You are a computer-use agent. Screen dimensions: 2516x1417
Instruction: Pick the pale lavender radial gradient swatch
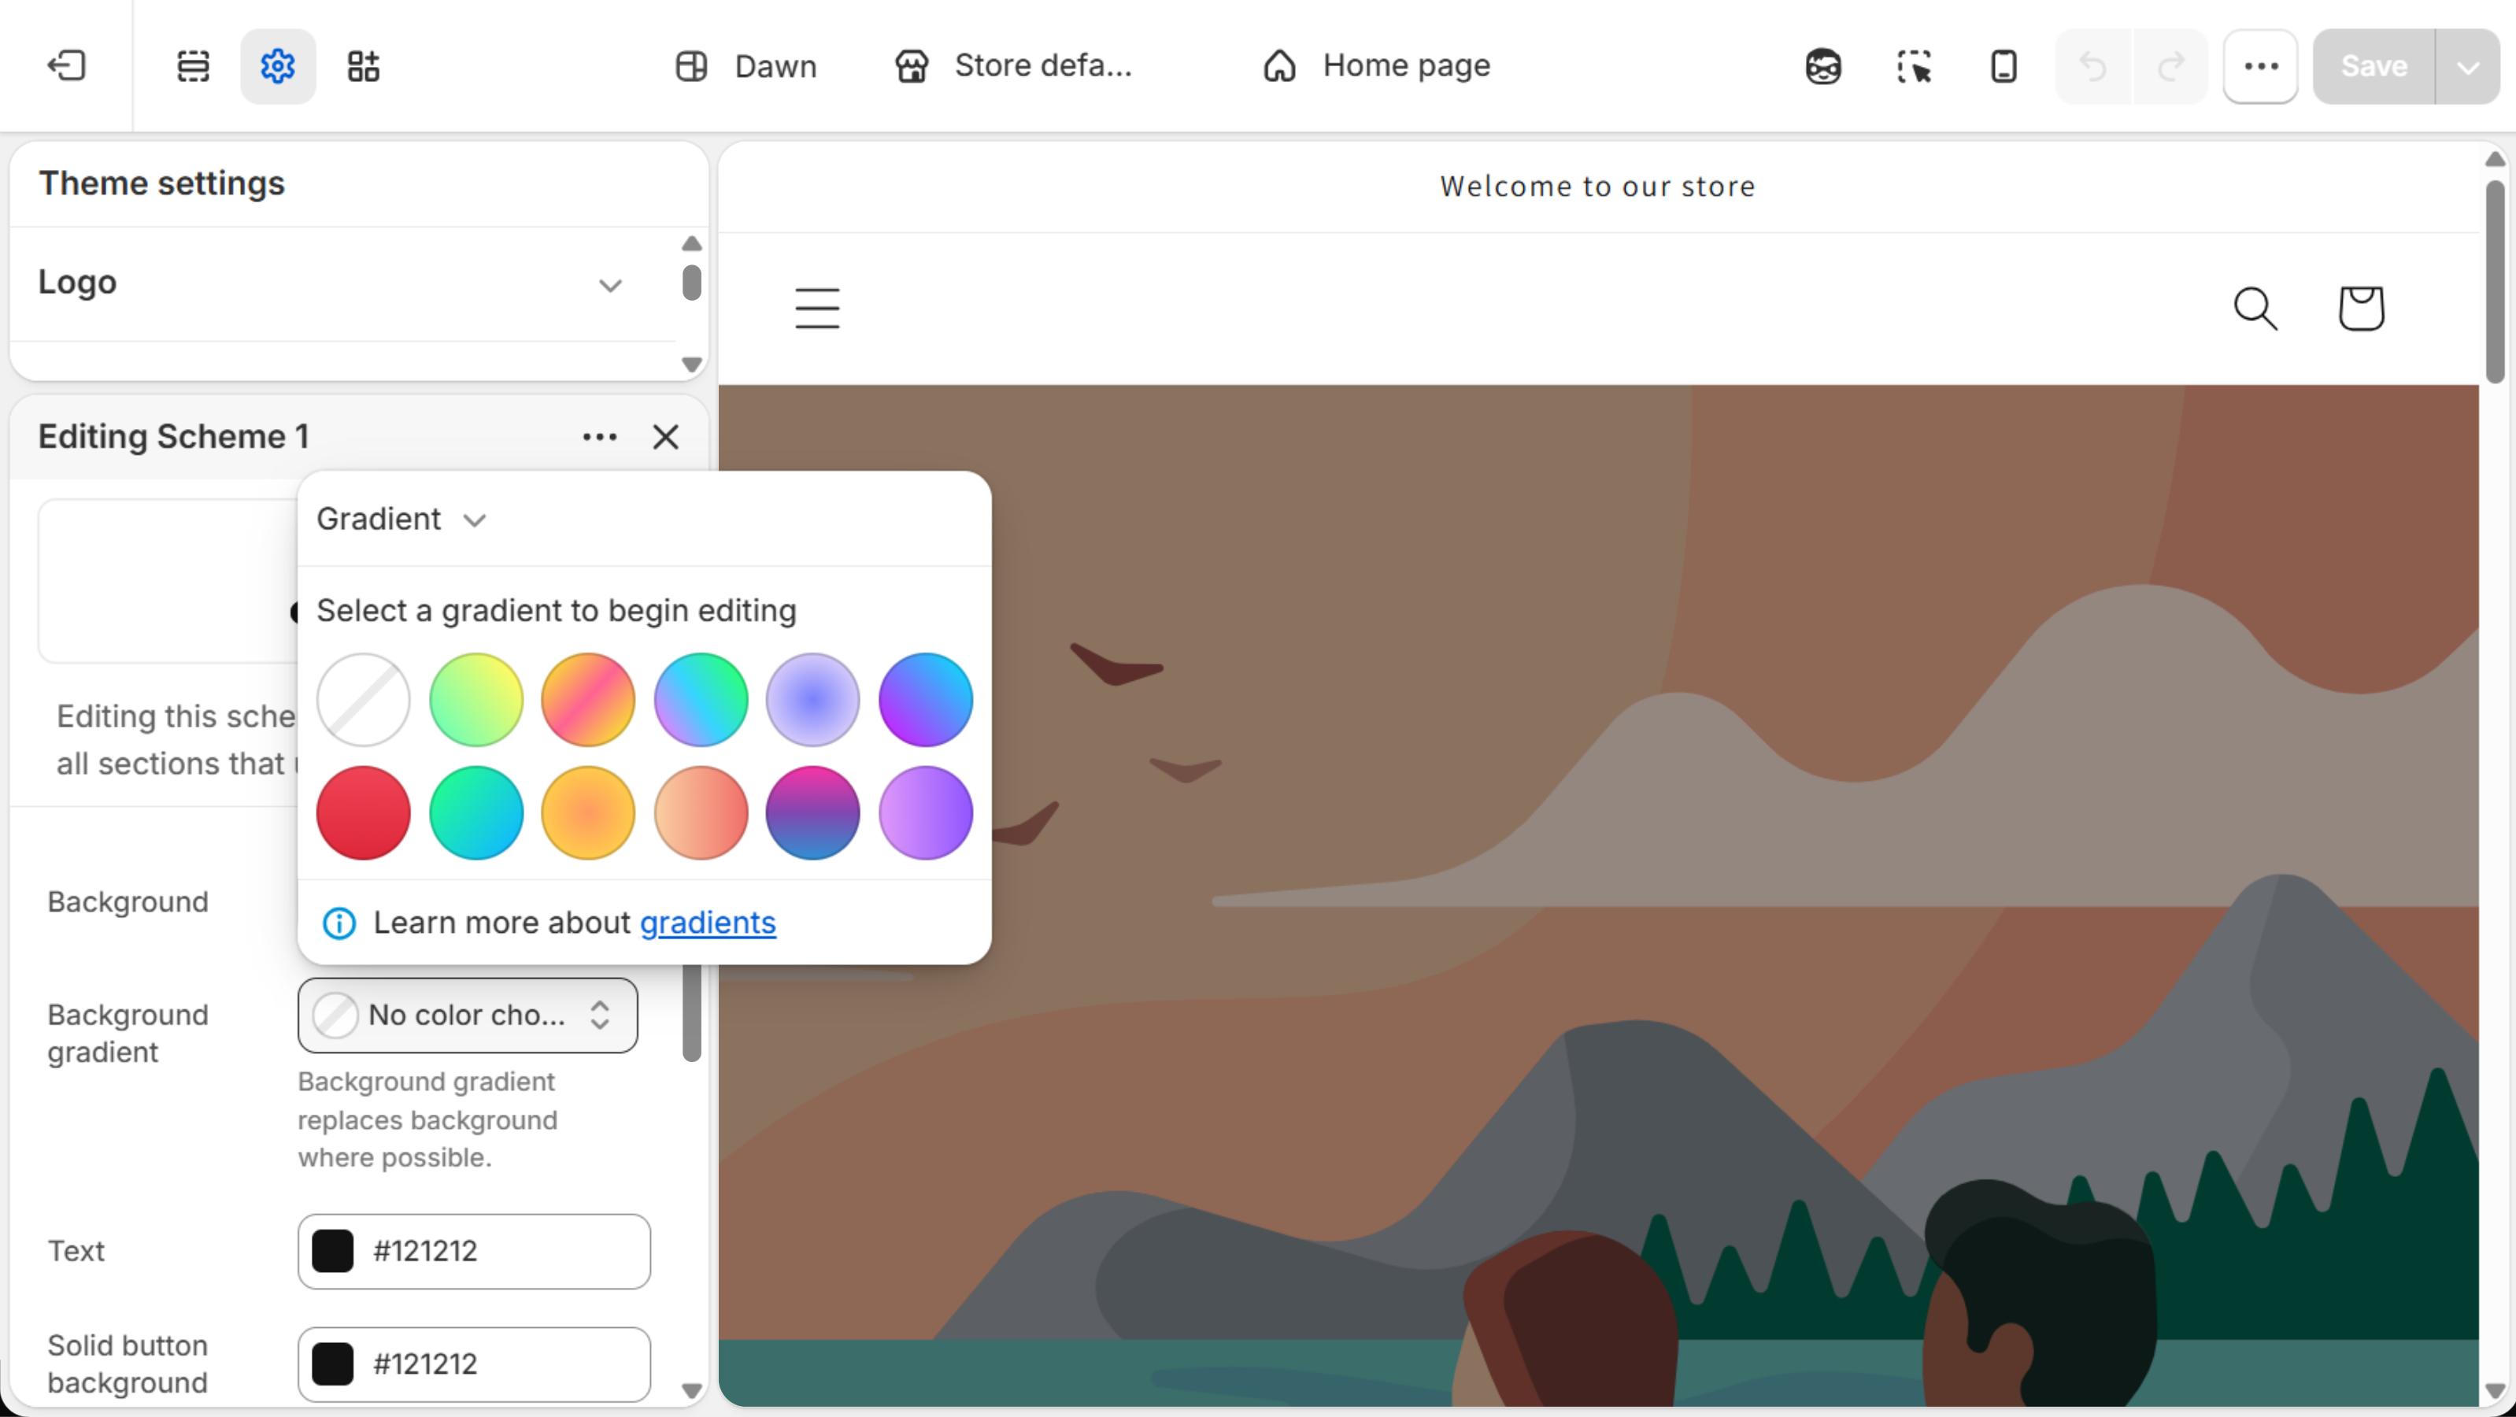pos(812,699)
